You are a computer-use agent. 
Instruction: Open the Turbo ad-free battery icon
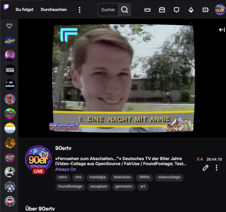pos(206,10)
